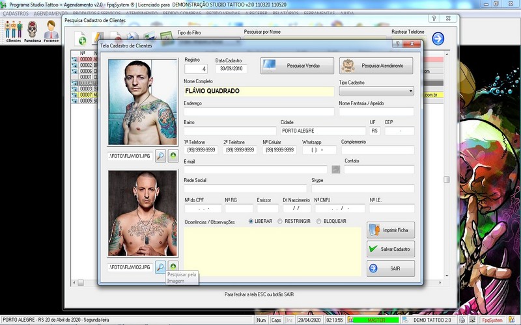Click row icon for record 00003
521x325 pixels.
[x=74, y=89]
